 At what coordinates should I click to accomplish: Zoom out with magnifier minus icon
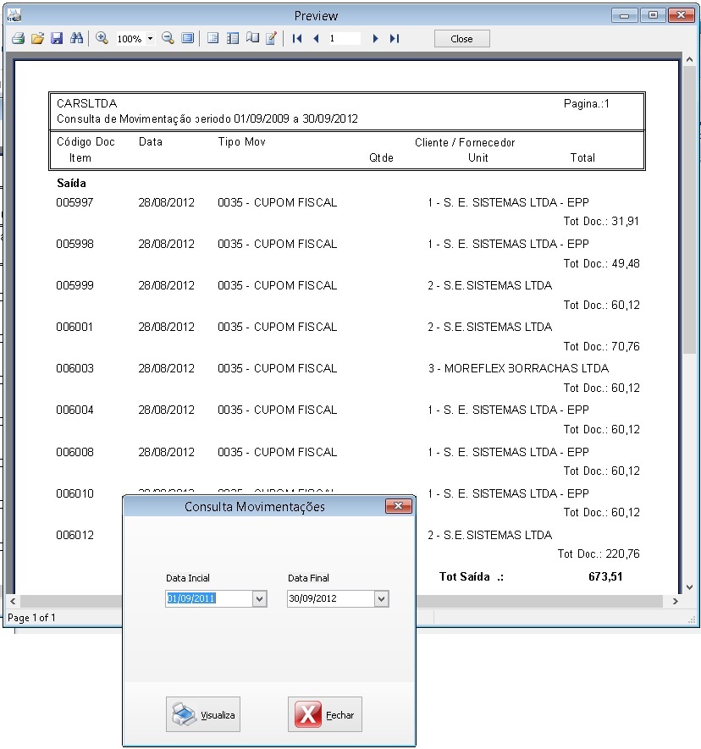[168, 39]
